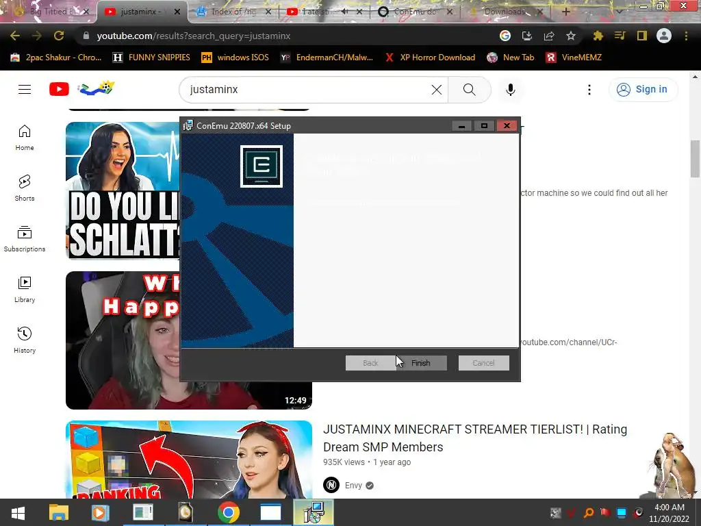Viewport: 701px width, 526px height.
Task: Open the FUNNY SNIPPIES bookmark
Action: pyautogui.click(x=151, y=58)
